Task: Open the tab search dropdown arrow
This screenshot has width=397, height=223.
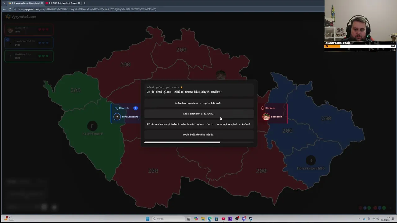Action: (4, 3)
